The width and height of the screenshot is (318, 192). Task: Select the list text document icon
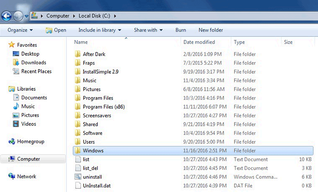(x=78, y=159)
